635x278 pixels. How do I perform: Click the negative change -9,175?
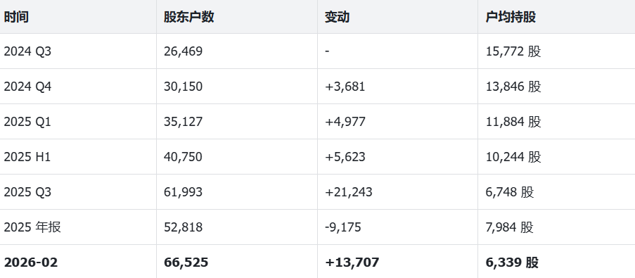pos(342,227)
